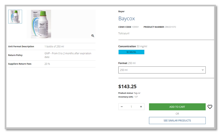
Task: Click product number ORK001970
Action: (x=170, y=27)
